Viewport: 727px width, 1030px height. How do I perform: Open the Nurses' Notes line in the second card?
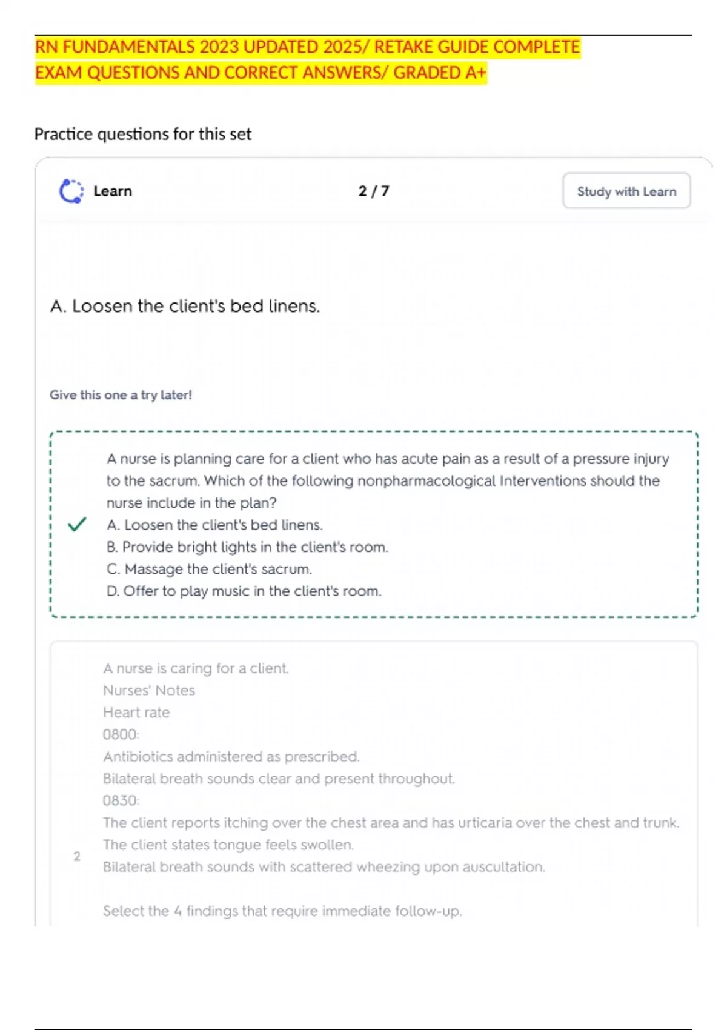149,690
